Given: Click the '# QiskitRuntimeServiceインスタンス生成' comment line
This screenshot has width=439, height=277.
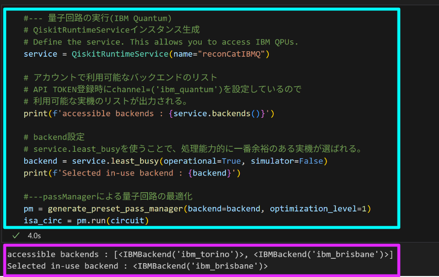Looking at the screenshot, I should (111, 30).
